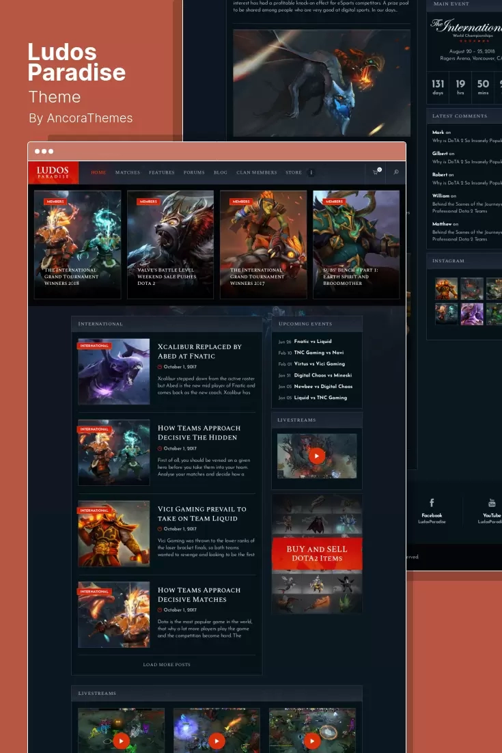Click Buy and Sell Dota2 Items banner
Image resolution: width=502 pixels, height=753 pixels.
pos(317,553)
